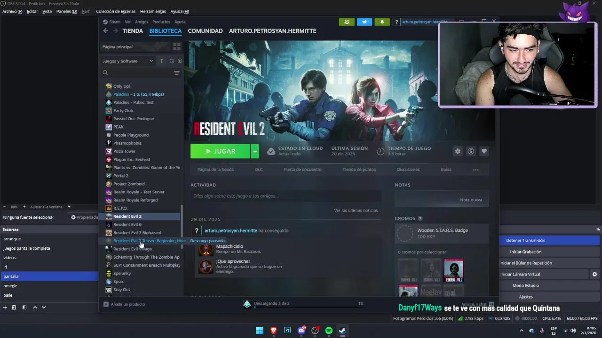The image size is (602, 338).
Task: Zoom in OBS preview with plus
Action: 25,207
